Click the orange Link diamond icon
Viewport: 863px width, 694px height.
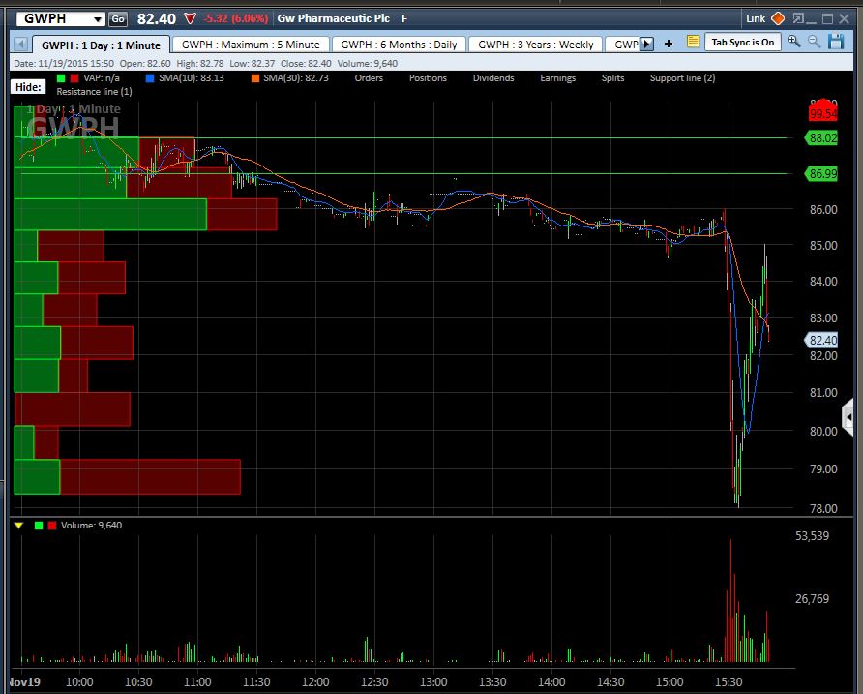tap(778, 18)
